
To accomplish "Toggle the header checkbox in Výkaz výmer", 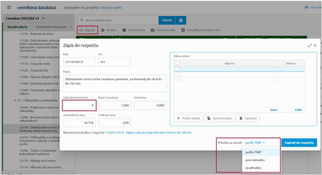I will 177,63.
